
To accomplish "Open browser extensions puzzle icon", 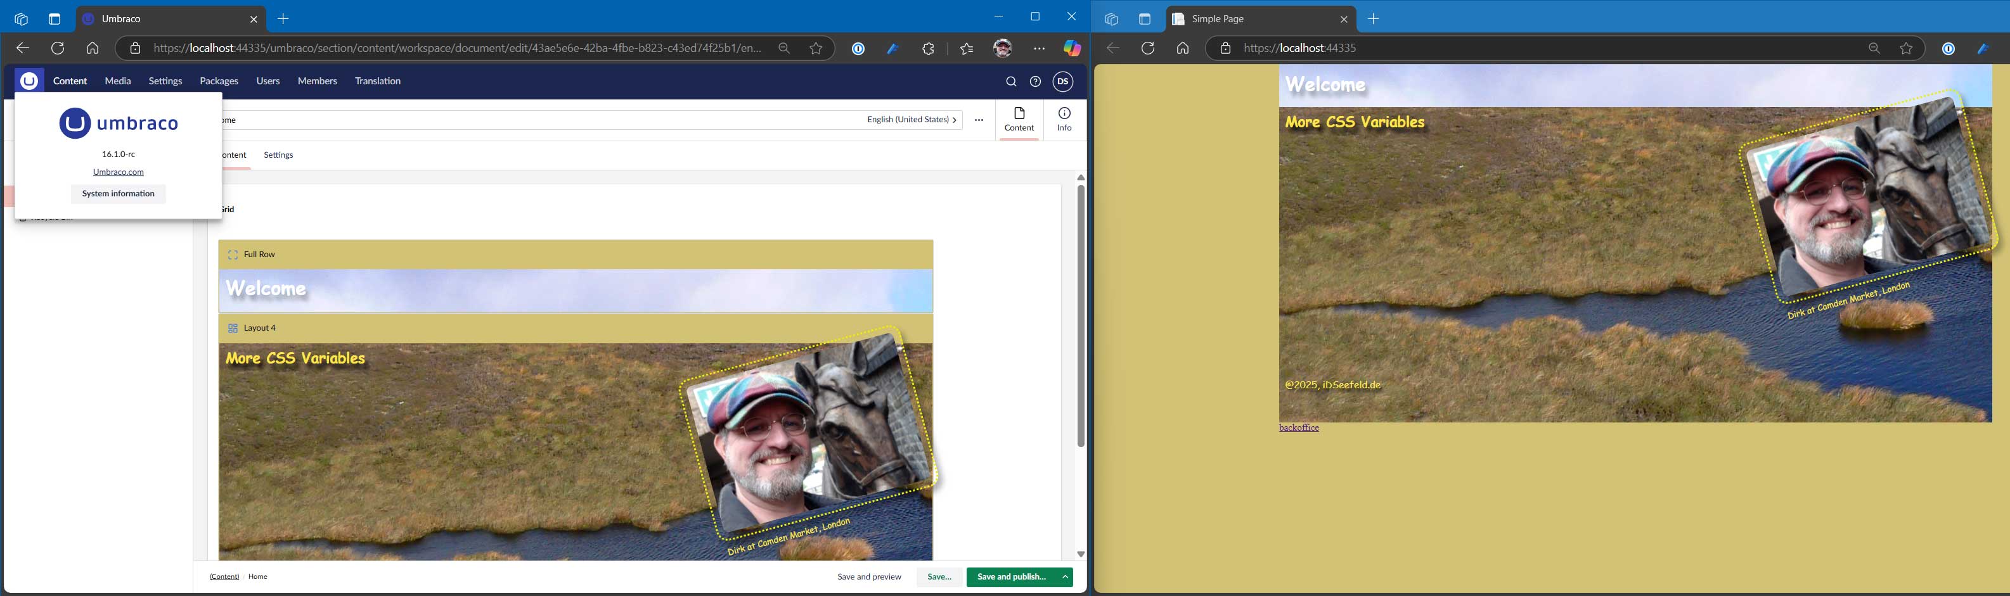I will (928, 48).
